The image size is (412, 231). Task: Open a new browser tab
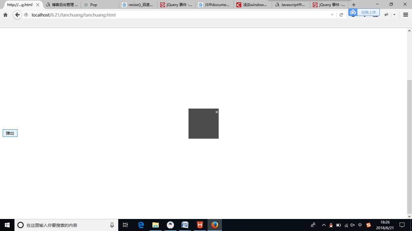click(x=354, y=5)
